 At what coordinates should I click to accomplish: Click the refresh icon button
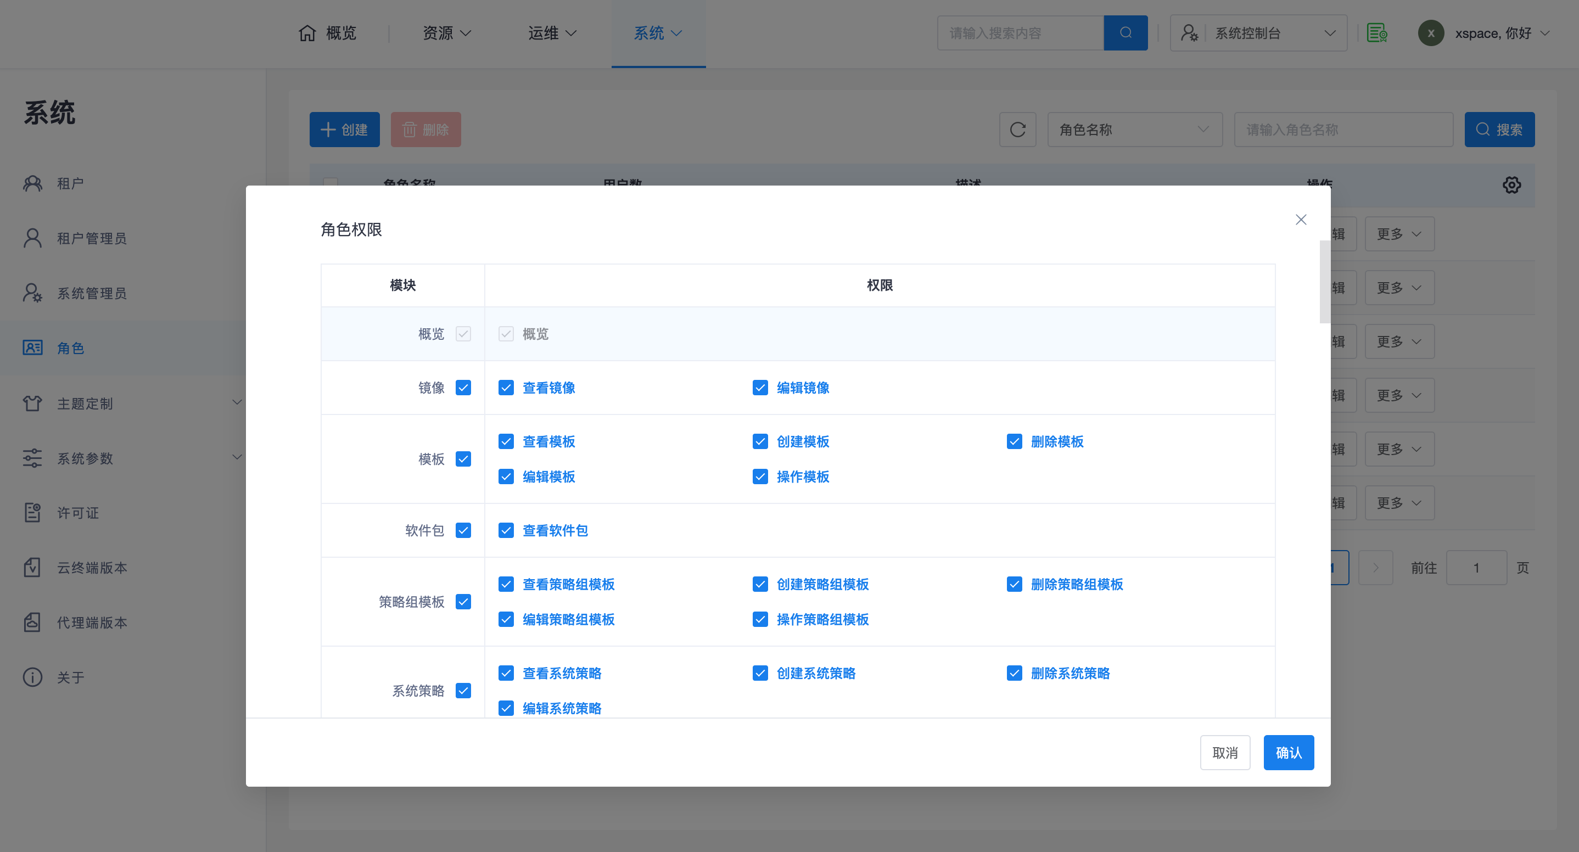click(x=1017, y=130)
